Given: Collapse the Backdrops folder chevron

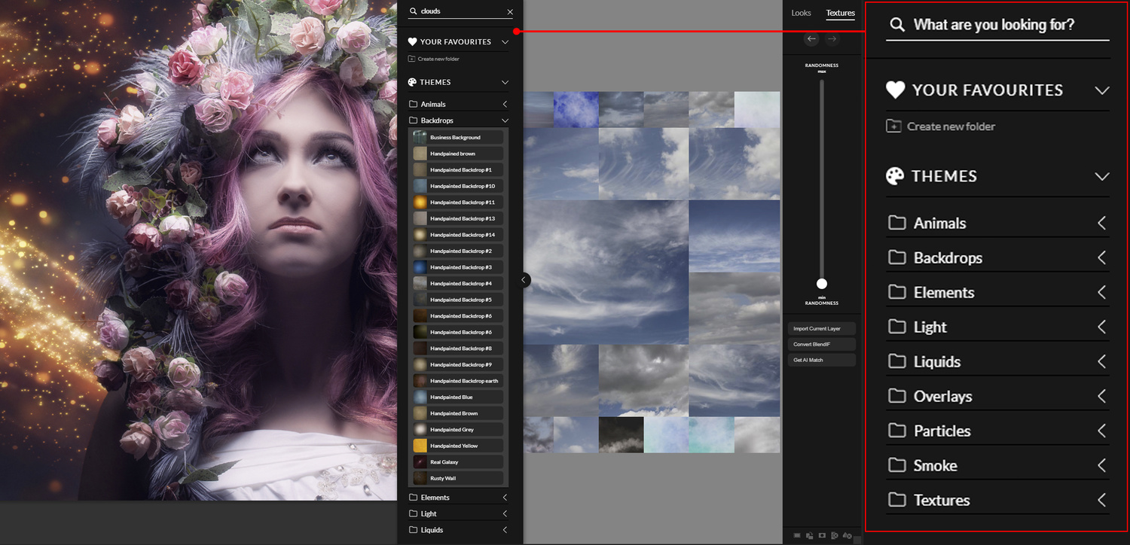Looking at the screenshot, I should (505, 120).
